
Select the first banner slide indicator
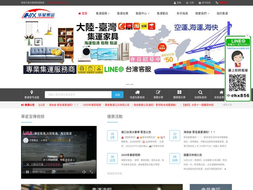(128, 84)
